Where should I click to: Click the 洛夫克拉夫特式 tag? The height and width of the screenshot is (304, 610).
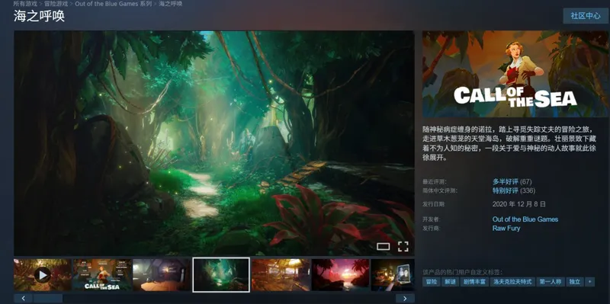[512, 282]
